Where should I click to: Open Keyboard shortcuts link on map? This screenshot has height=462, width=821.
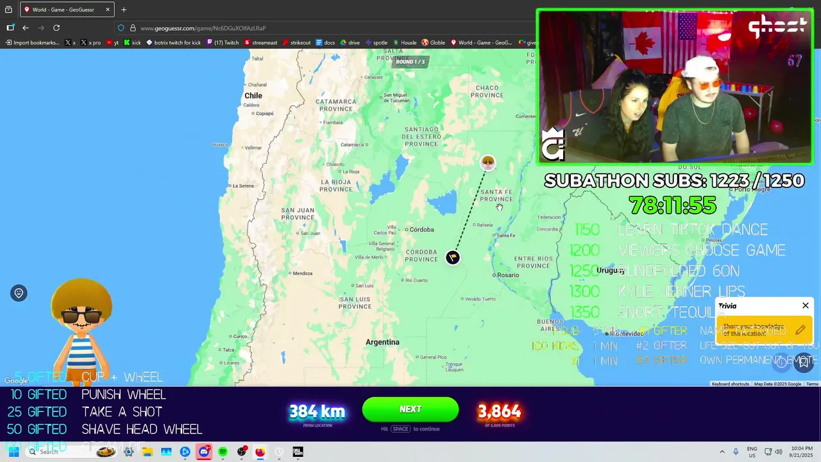click(x=730, y=384)
